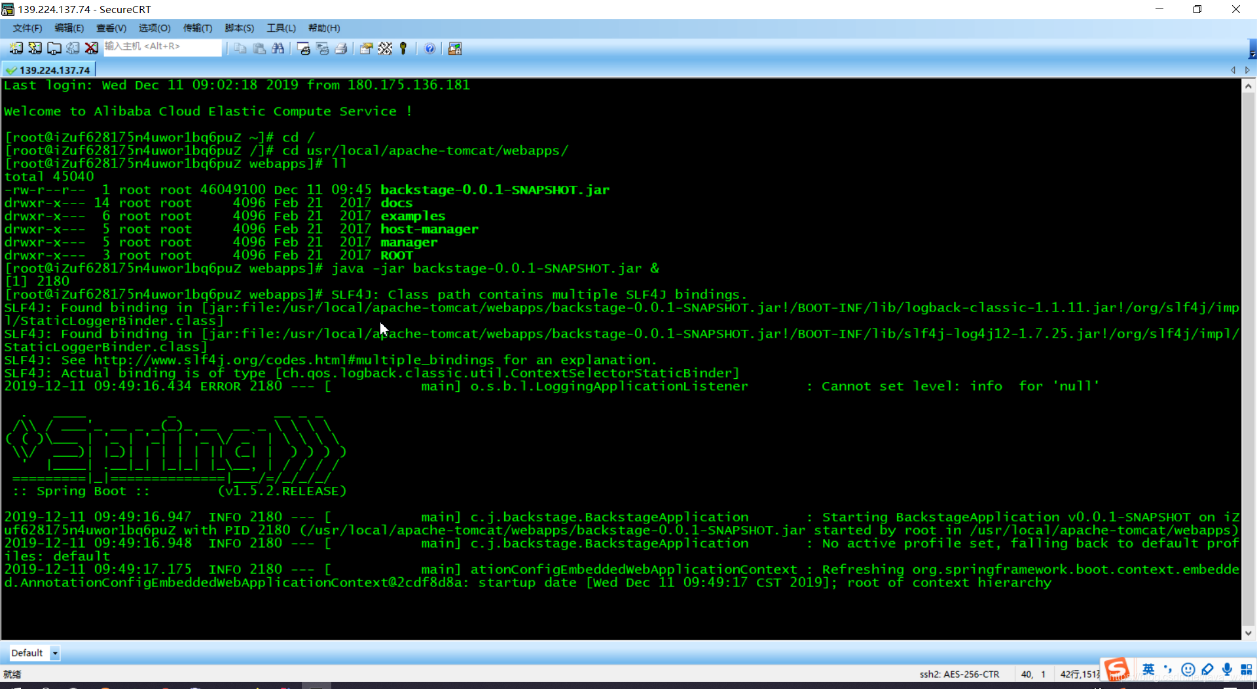Open the 工具(L) menu
The height and width of the screenshot is (689, 1257).
281,28
